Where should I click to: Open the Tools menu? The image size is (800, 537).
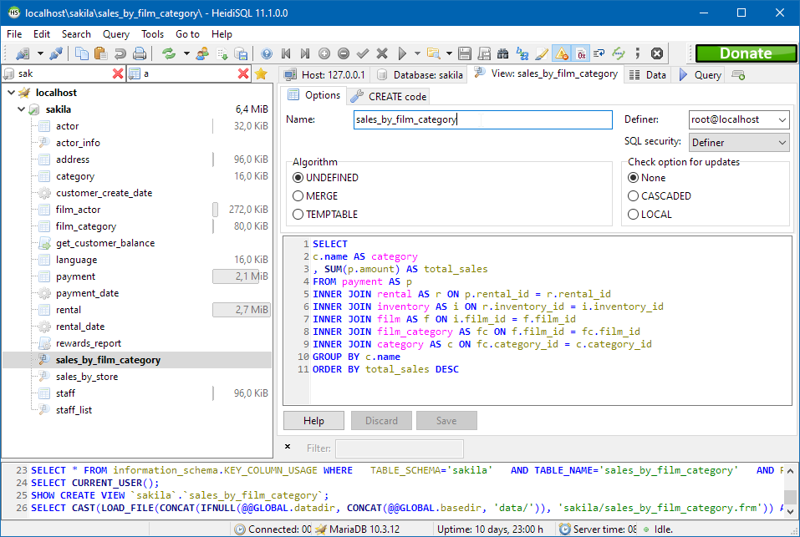(152, 34)
